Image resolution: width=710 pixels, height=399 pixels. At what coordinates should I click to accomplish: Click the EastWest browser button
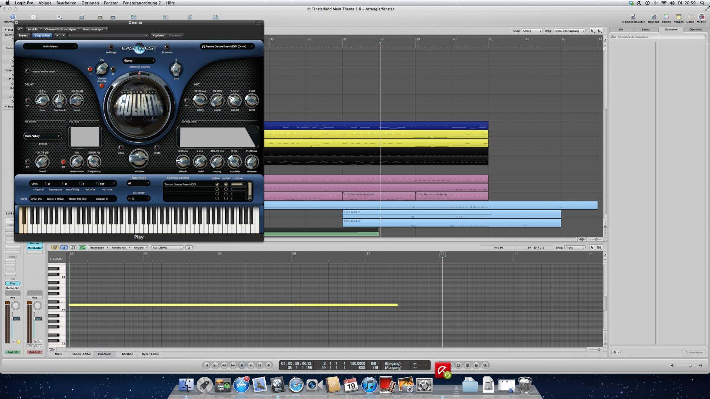tap(167, 47)
